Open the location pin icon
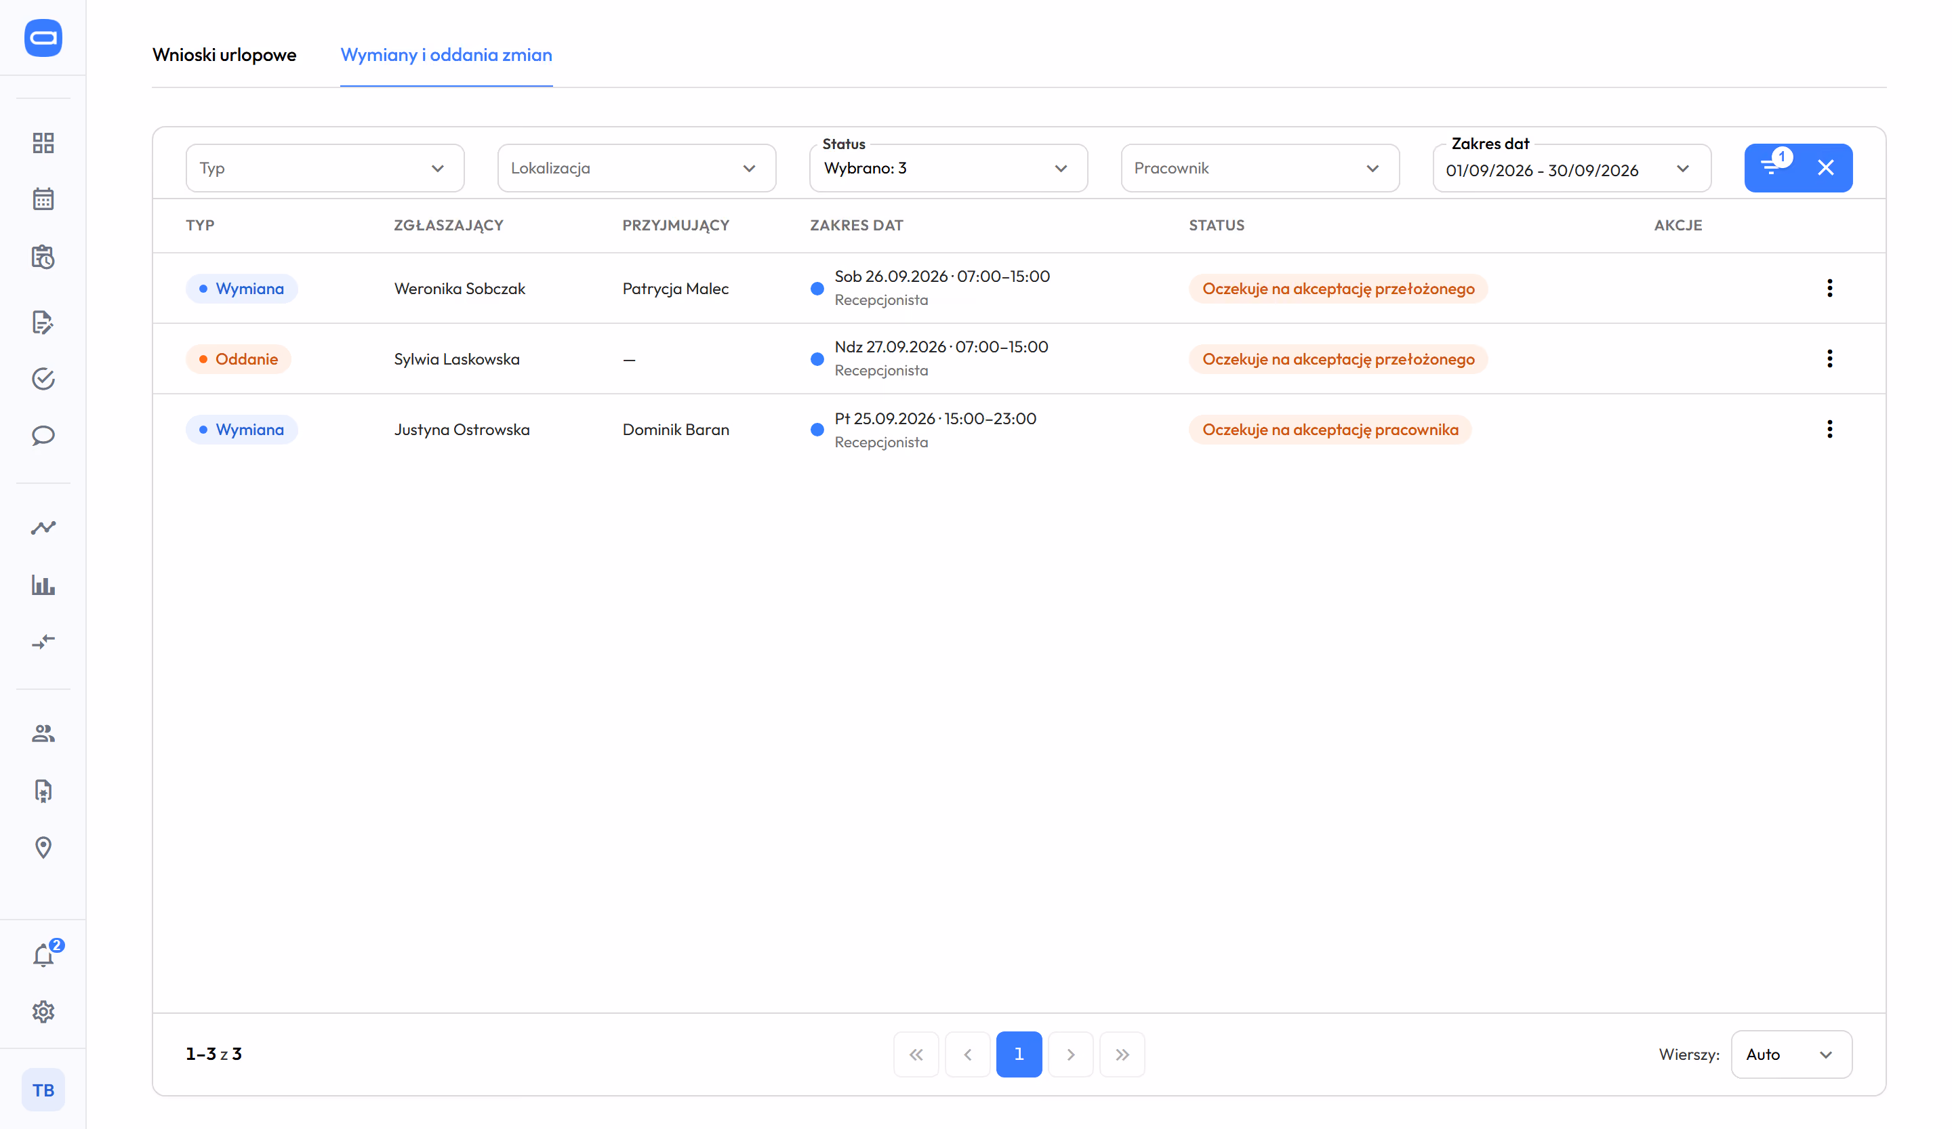This screenshot has height=1129, width=1952. [43, 847]
